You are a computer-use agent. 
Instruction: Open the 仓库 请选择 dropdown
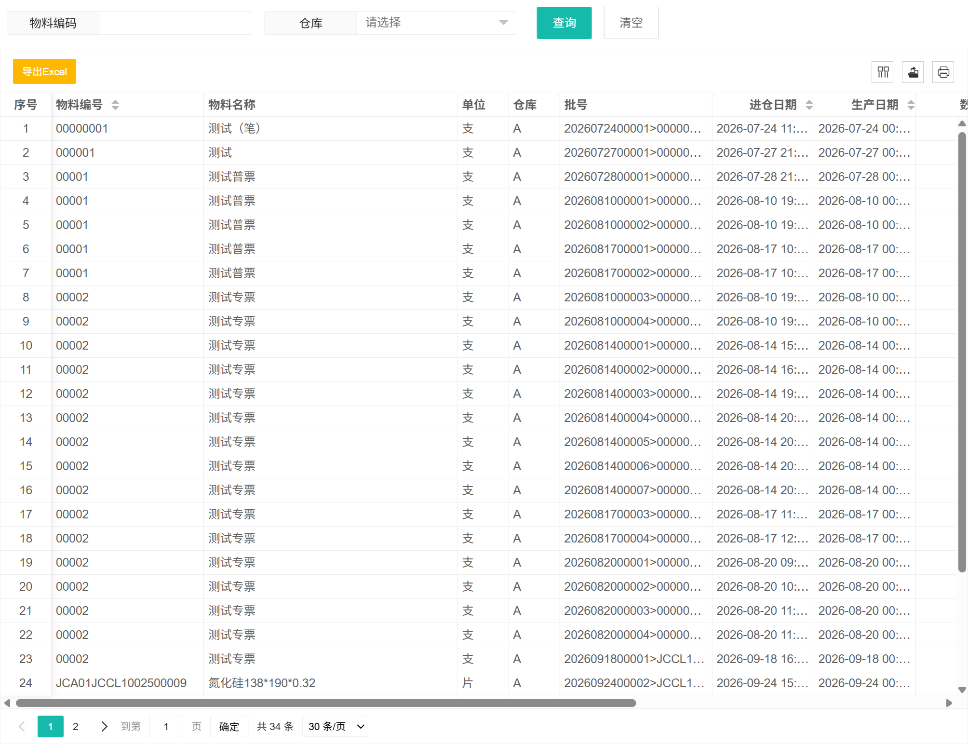coord(437,23)
